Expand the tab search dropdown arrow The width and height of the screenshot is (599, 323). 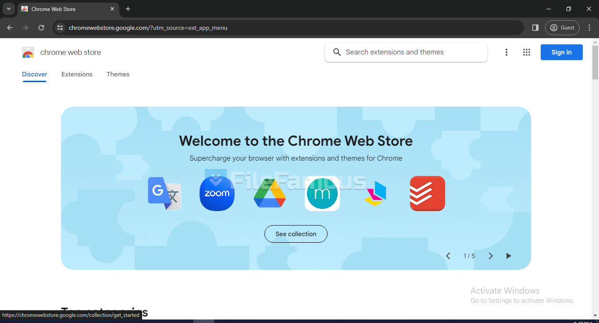click(x=8, y=9)
